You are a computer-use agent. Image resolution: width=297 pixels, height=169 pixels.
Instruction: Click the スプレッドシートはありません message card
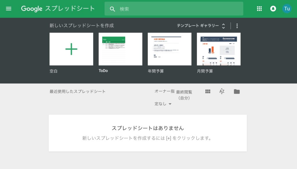148,133
